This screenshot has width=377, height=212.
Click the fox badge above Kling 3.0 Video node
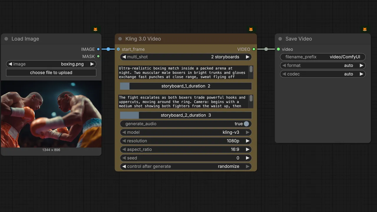251,29
